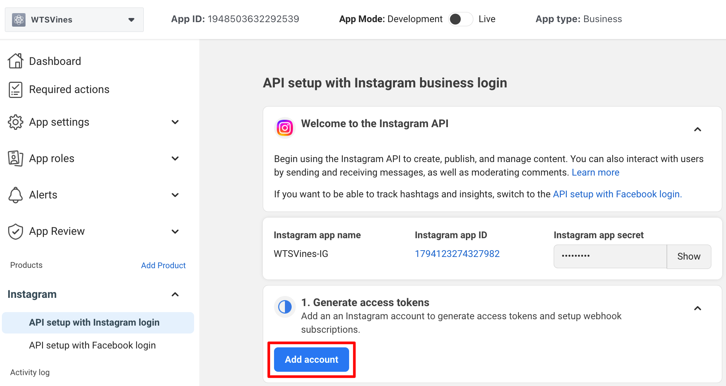The image size is (726, 386).
Task: Click Instagram app ID 1794123274327982
Action: 457,254
